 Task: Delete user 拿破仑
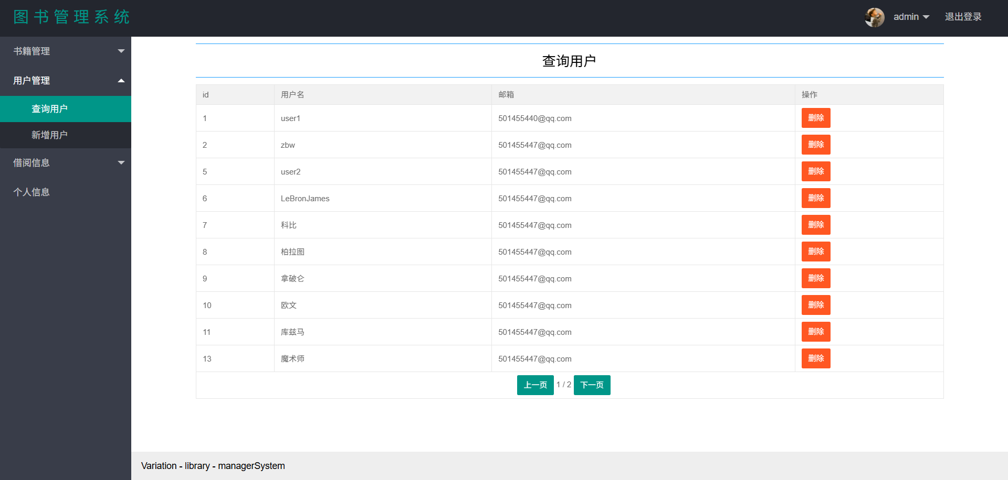pos(816,278)
